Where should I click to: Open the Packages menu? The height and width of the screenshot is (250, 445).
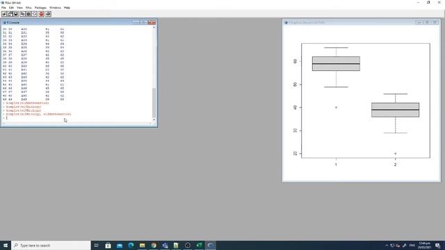point(40,8)
